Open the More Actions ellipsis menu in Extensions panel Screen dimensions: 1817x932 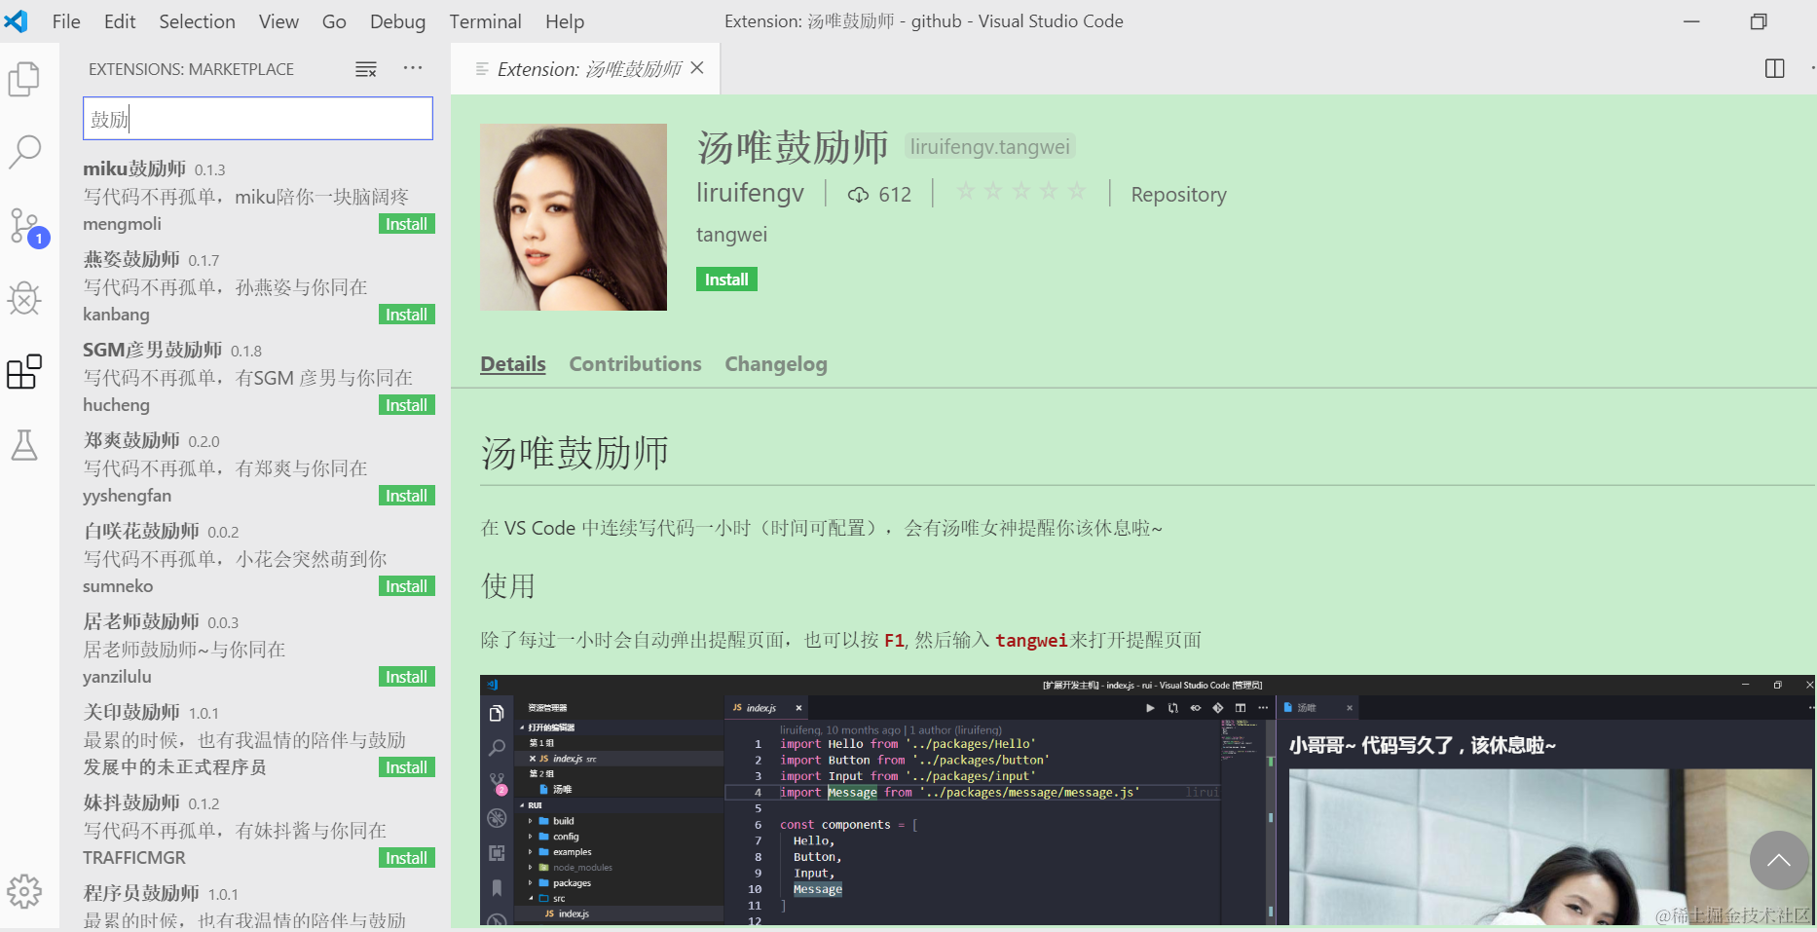click(413, 68)
